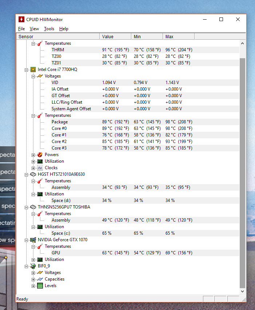Click the Powers flame icon
Viewport: 255px width, 310px height.
coord(40,155)
